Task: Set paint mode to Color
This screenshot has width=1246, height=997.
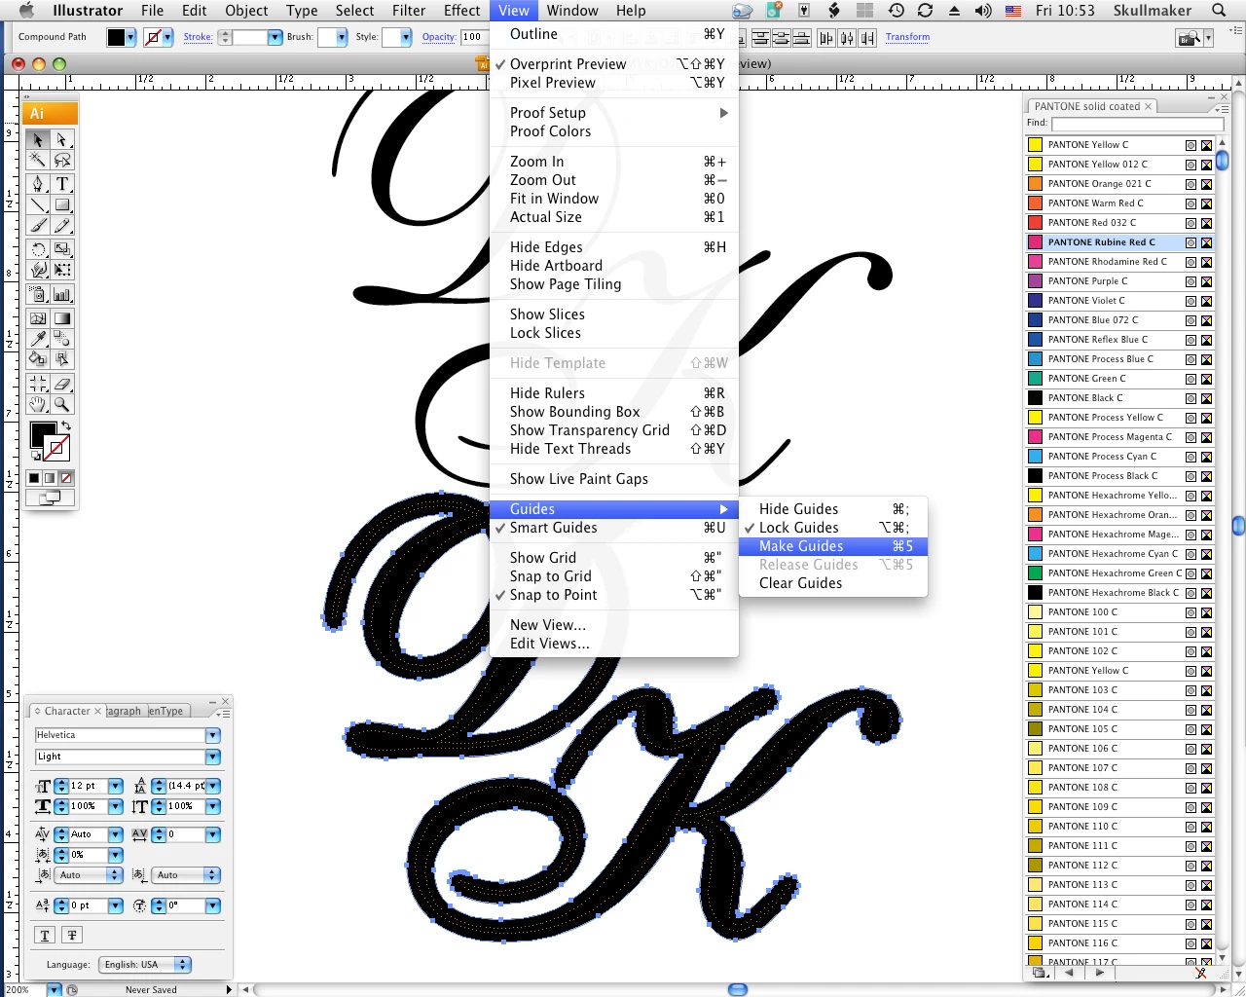Action: pyautogui.click(x=34, y=478)
